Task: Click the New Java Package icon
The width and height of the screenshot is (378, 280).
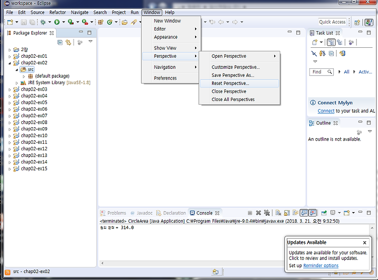Action: (101, 22)
